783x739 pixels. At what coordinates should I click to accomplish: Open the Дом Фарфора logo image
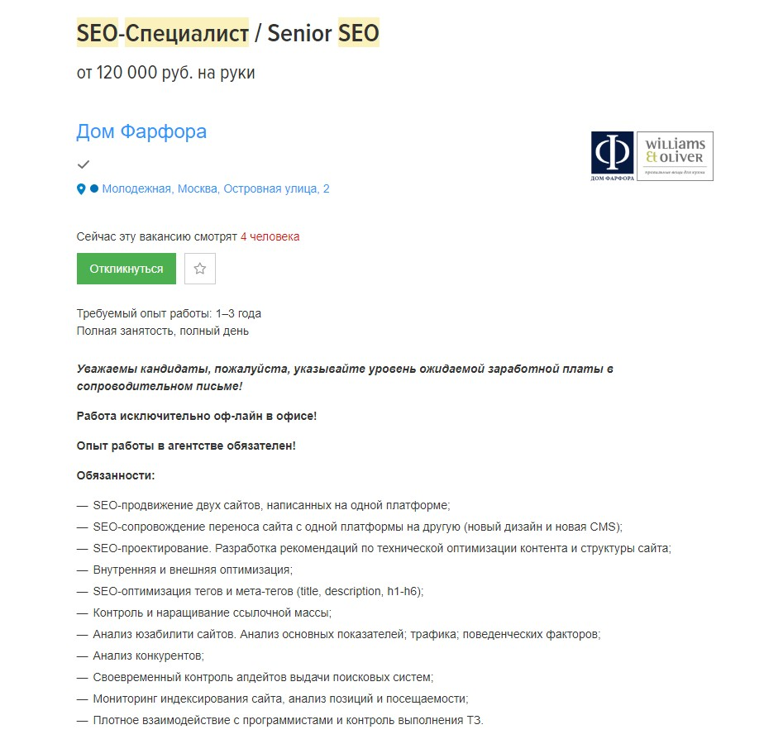(x=612, y=156)
